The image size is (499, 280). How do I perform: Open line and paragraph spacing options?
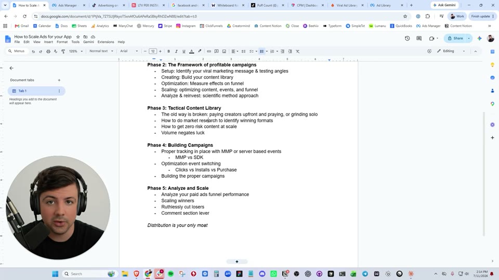pyautogui.click(x=243, y=51)
